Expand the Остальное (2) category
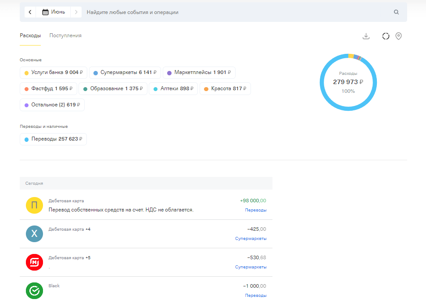The height and width of the screenshot is (303, 426). [x=52, y=105]
